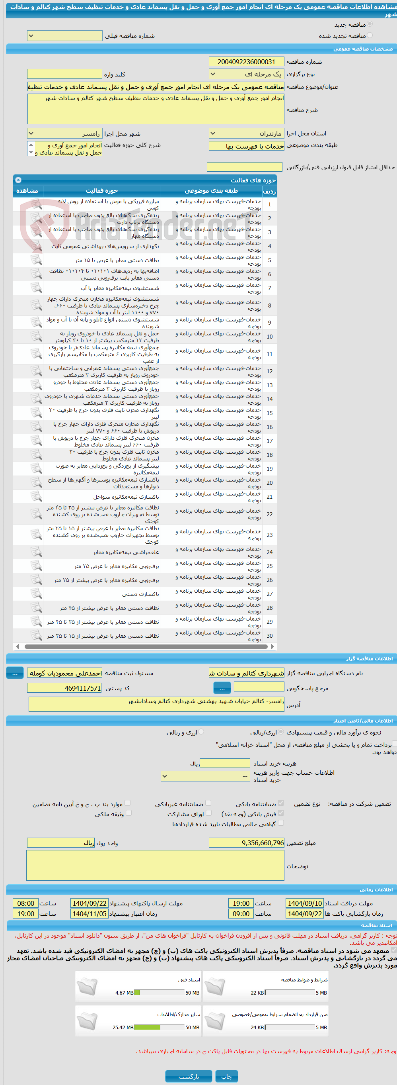Open view icon for activity row 17
The height and width of the screenshot is (1085, 397).
pyautogui.click(x=37, y=441)
